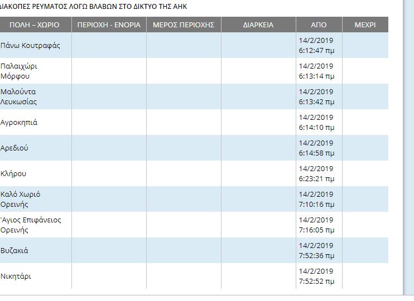Screen dimensions: 414x301
Task: Select the Πάνω Κουτραφάς row cell
Action: tap(30, 45)
